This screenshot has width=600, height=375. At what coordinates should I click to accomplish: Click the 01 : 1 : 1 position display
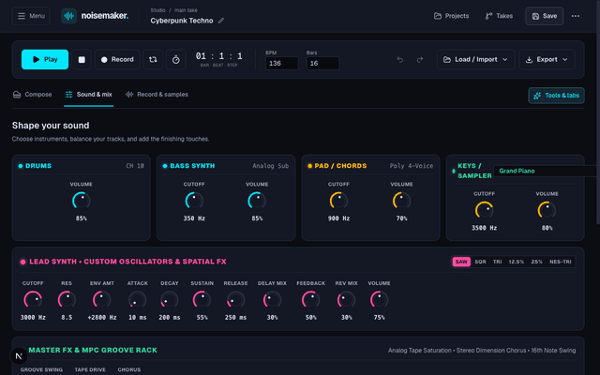coord(218,56)
